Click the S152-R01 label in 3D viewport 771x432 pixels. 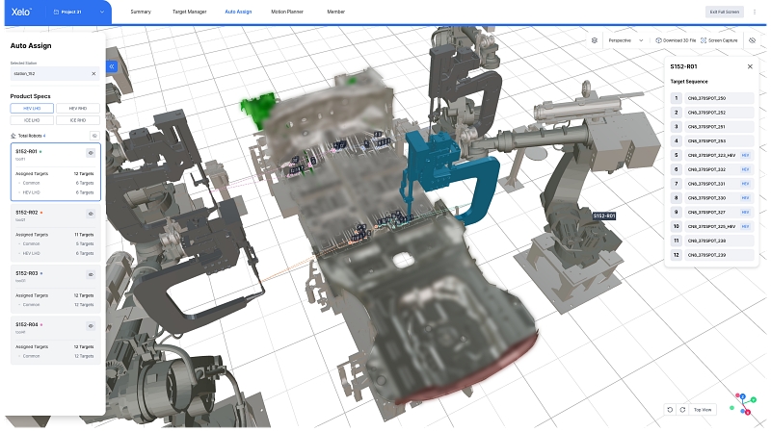tap(604, 216)
